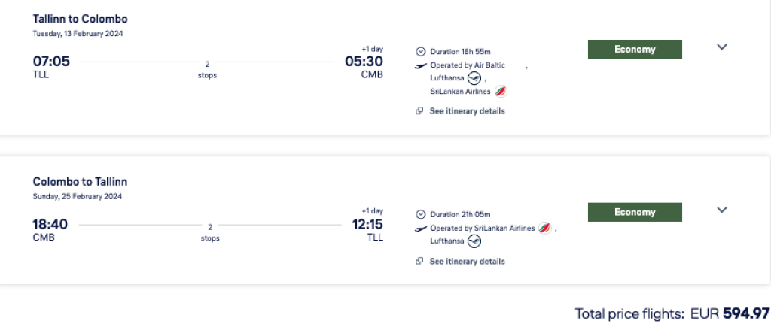
Task: Click the SriLankan Airlines logo on the return flight
Action: click(545, 229)
